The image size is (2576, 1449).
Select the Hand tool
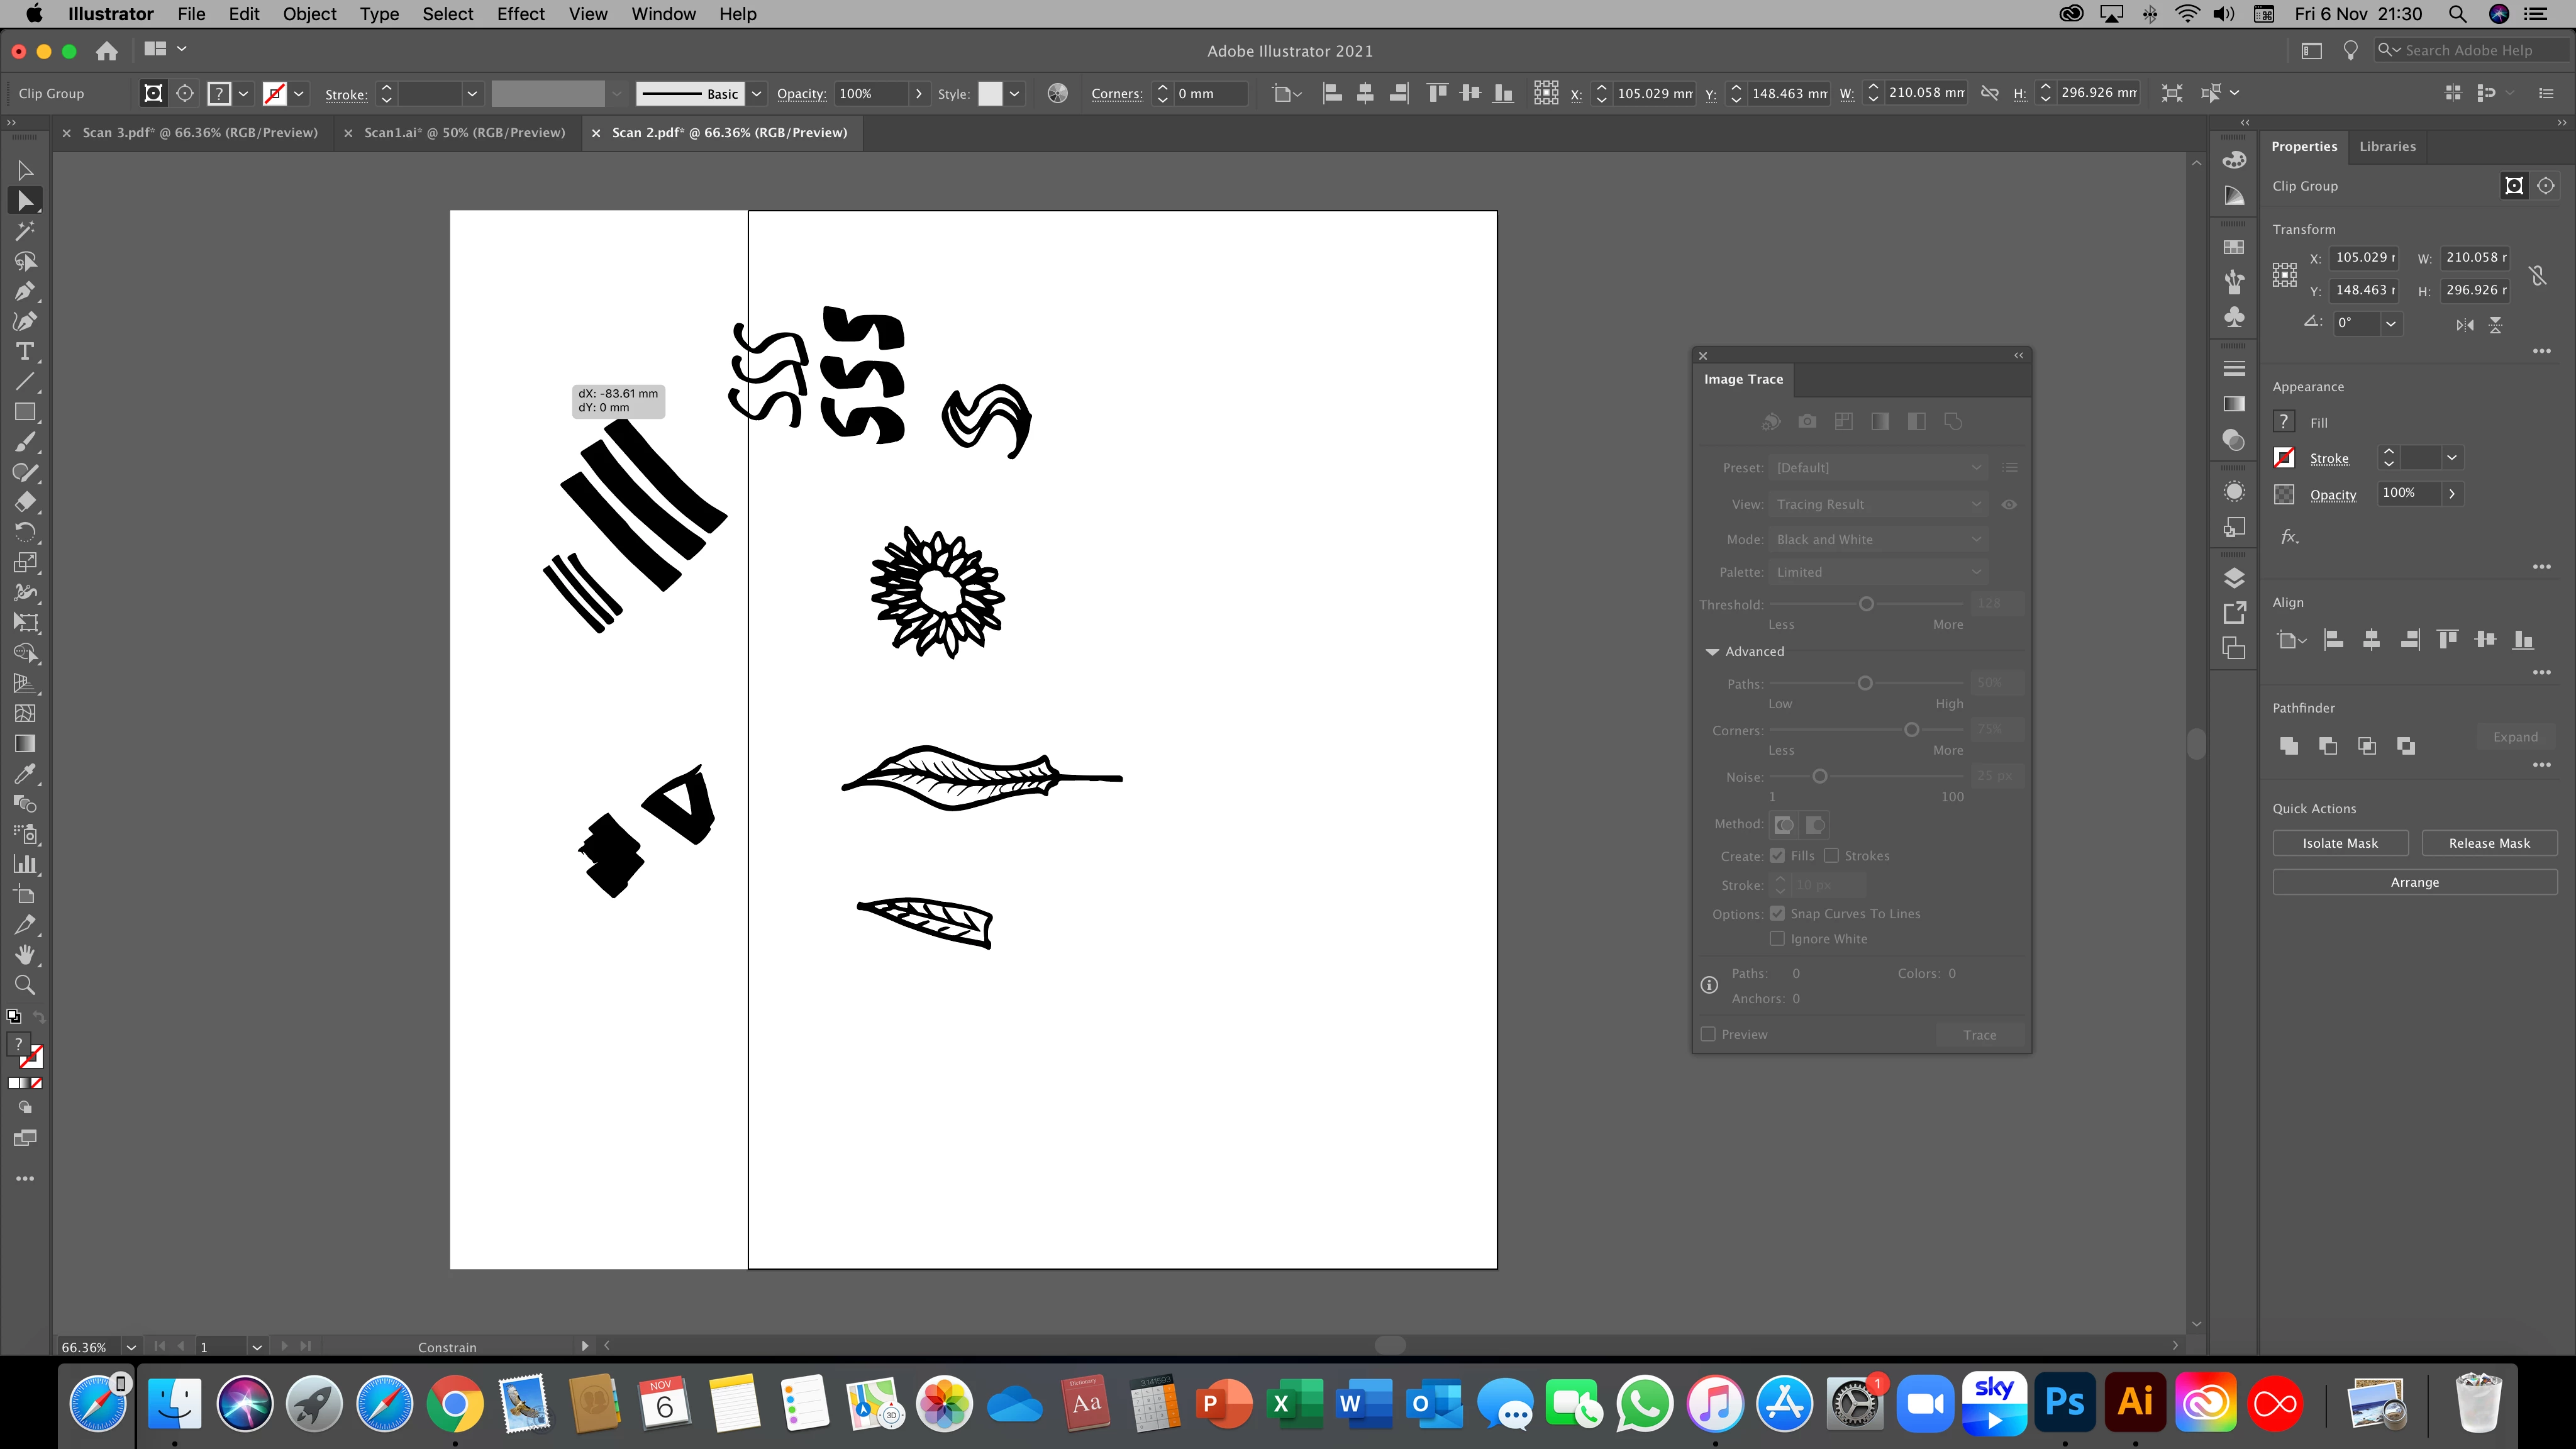(25, 955)
